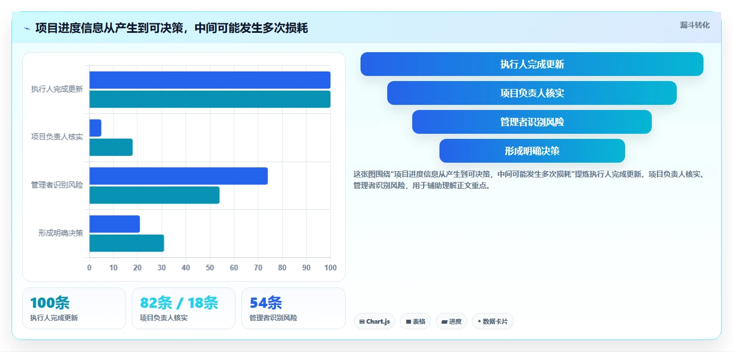The height and width of the screenshot is (352, 733).
Task: Click the icon in the 进度 tag
Action: (x=444, y=321)
